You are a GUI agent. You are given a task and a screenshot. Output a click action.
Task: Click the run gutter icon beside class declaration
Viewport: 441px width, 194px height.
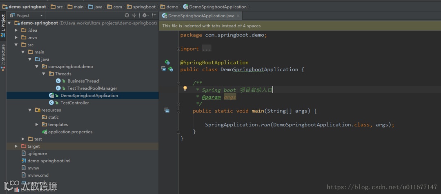(164, 69)
